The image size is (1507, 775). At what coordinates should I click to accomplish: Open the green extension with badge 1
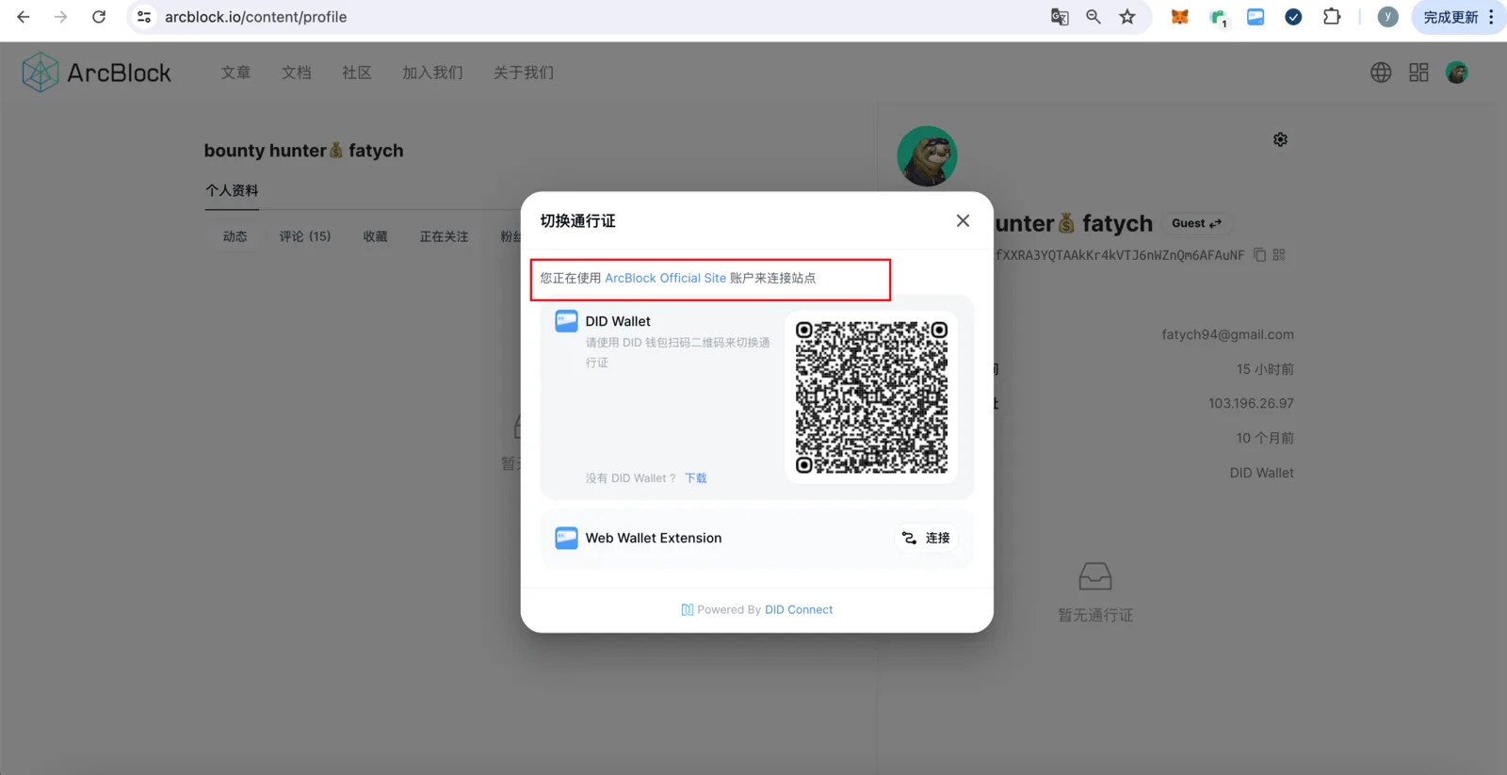click(1218, 17)
